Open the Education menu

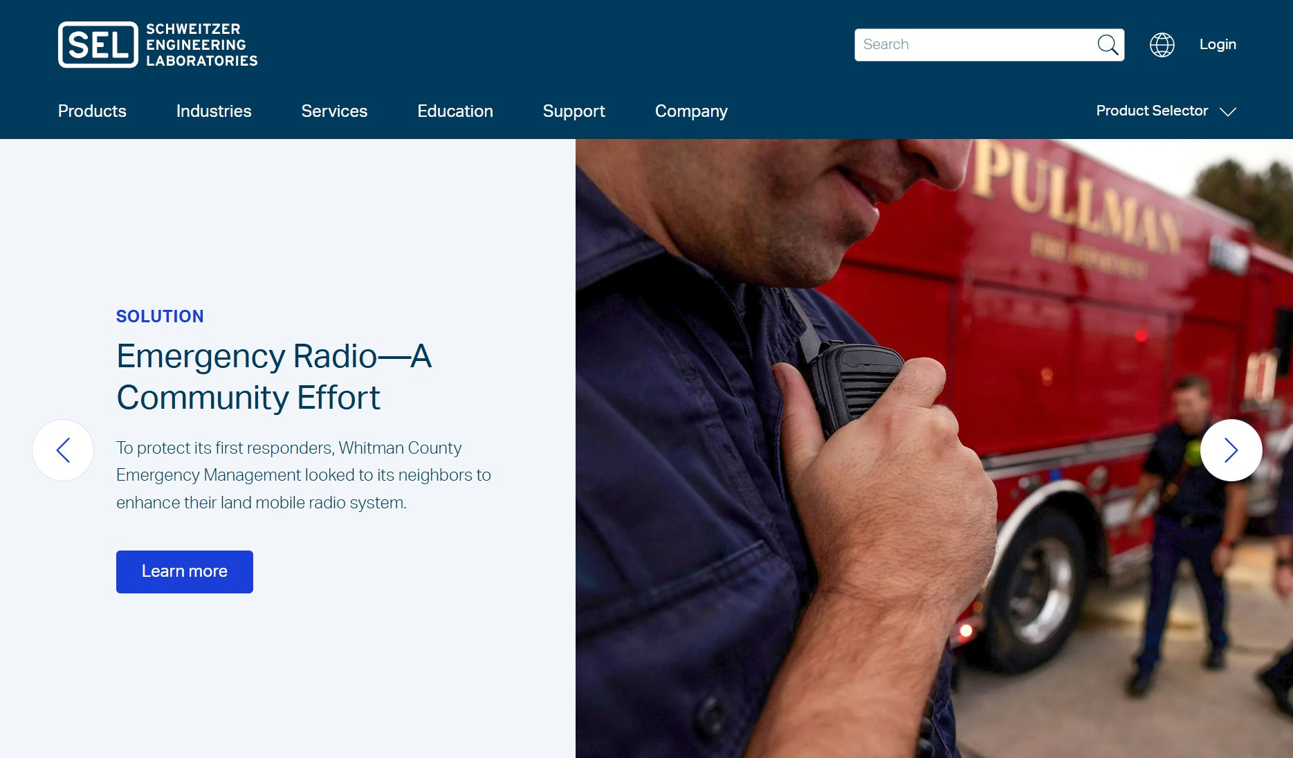click(455, 111)
